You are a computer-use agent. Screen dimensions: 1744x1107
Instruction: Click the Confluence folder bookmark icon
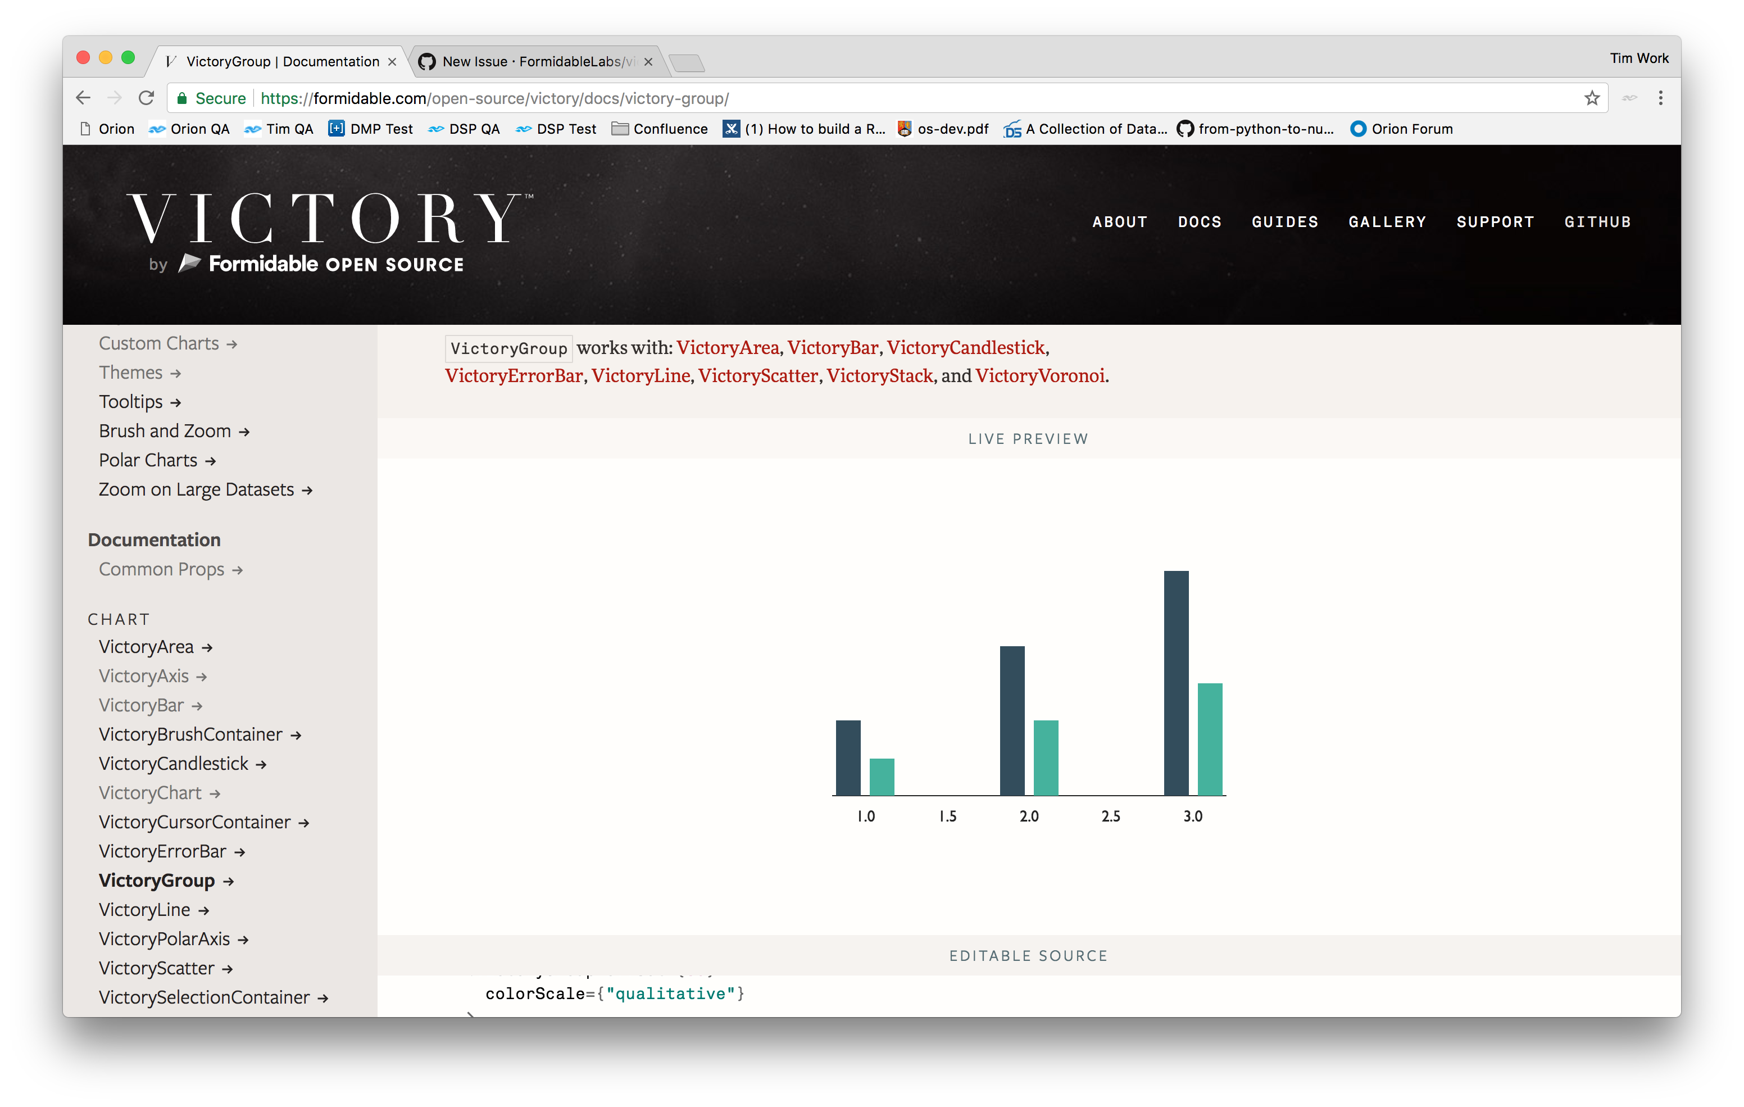[620, 128]
